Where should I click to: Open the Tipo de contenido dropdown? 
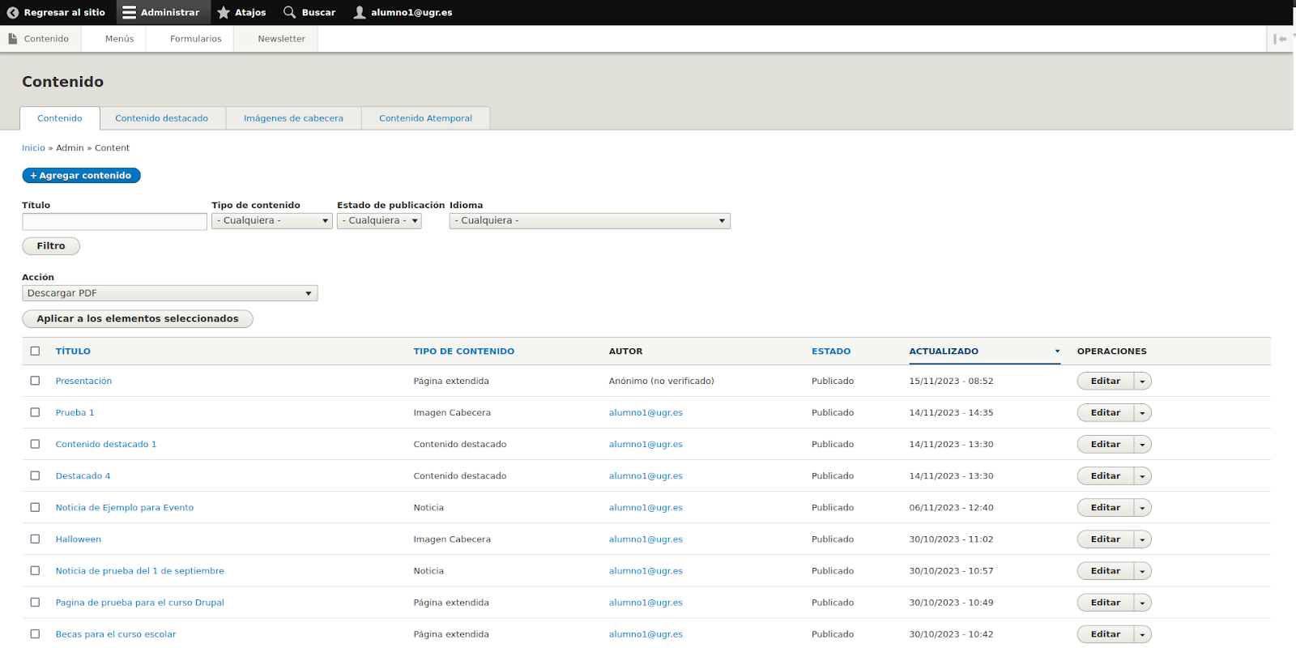[x=271, y=221]
